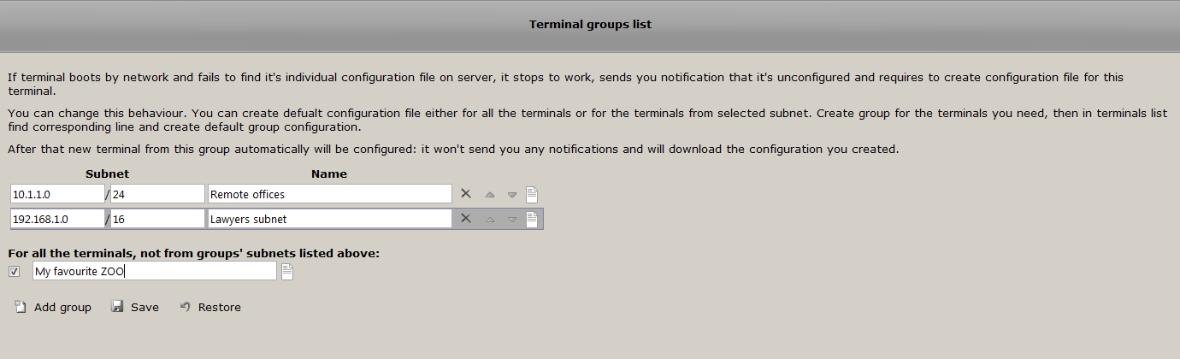Open configuration file icon beside My favourite ZOO
This screenshot has width=1180, height=359.
tap(287, 272)
